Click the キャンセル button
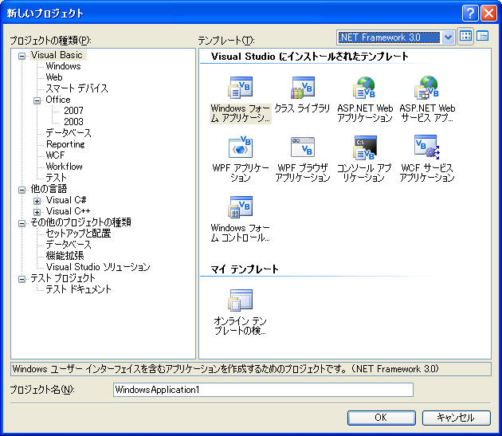The width and height of the screenshot is (502, 436). pos(456,418)
